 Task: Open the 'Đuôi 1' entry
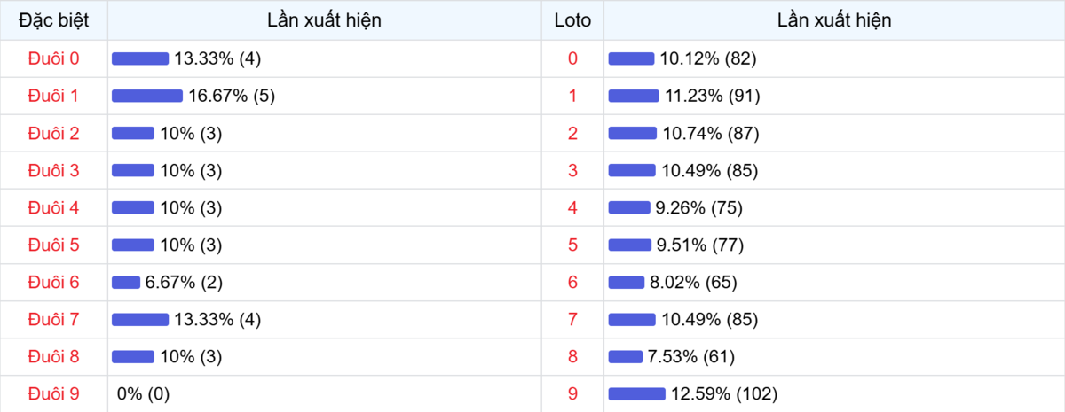click(53, 96)
